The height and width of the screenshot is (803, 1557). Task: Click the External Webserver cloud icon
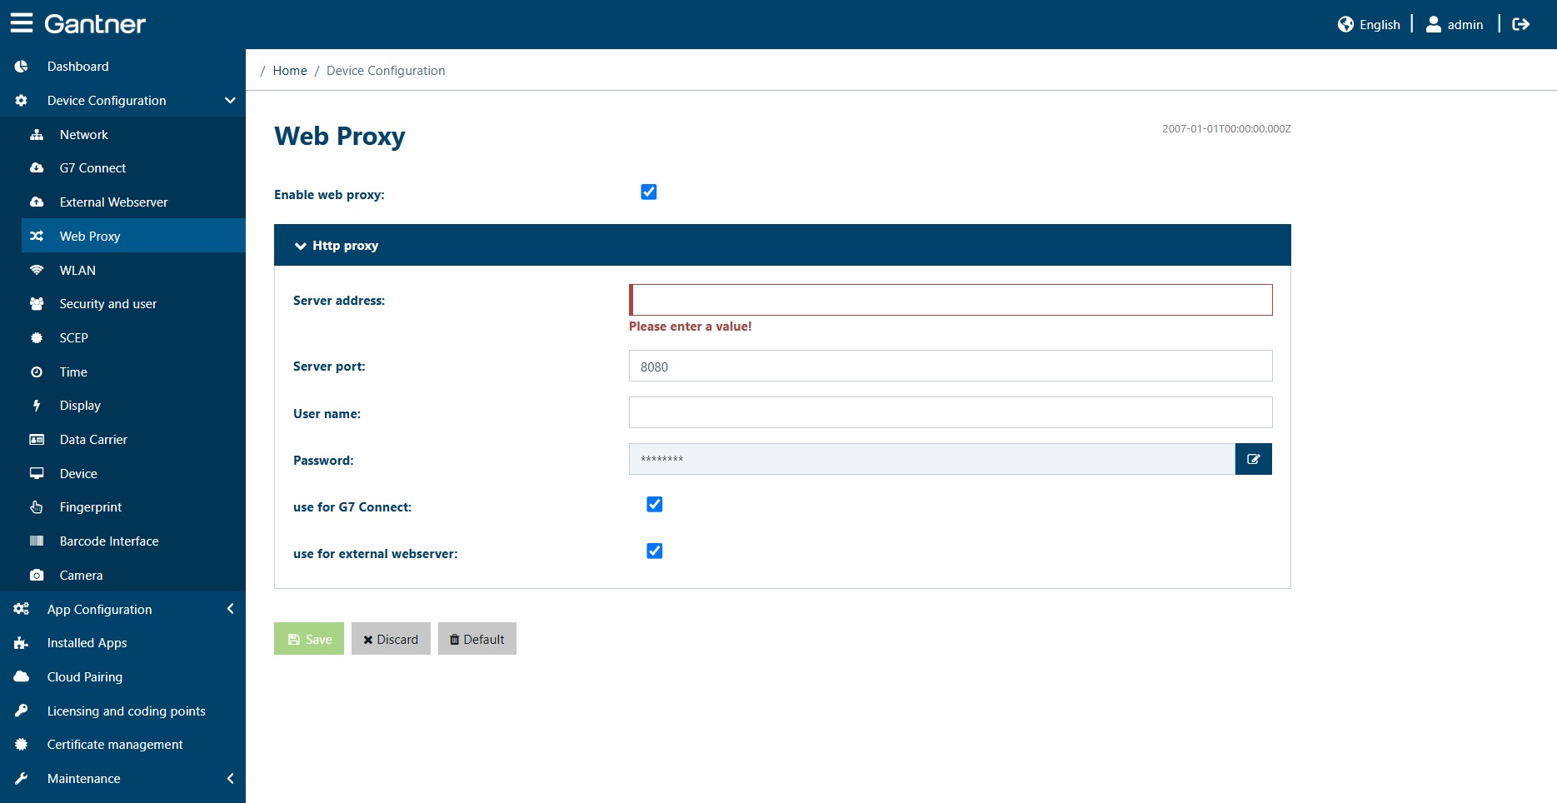[37, 202]
